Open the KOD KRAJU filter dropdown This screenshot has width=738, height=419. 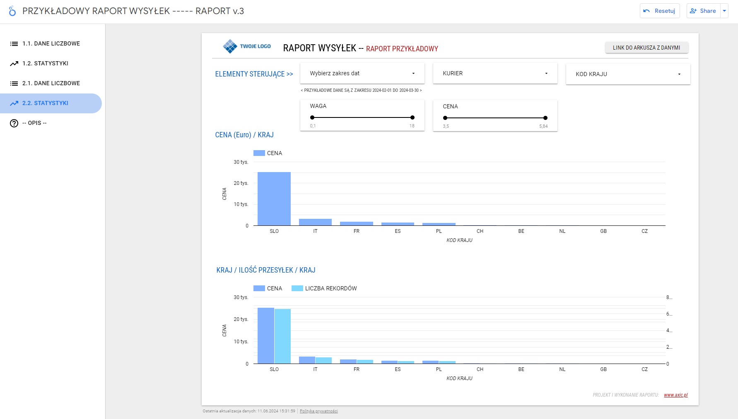pos(628,74)
